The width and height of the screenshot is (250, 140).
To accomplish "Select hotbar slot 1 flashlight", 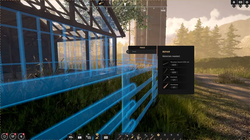I will click(119, 137).
